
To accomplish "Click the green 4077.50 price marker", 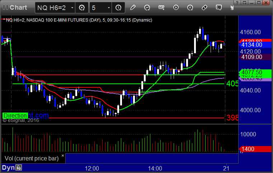I will [x=255, y=72].
